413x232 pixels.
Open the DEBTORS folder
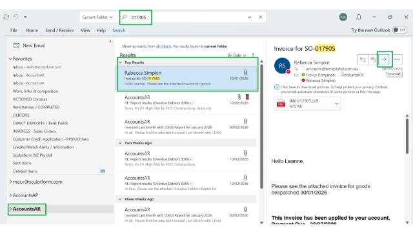tap(21, 115)
